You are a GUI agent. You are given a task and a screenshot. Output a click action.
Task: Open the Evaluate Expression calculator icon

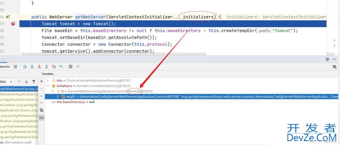coord(70,67)
